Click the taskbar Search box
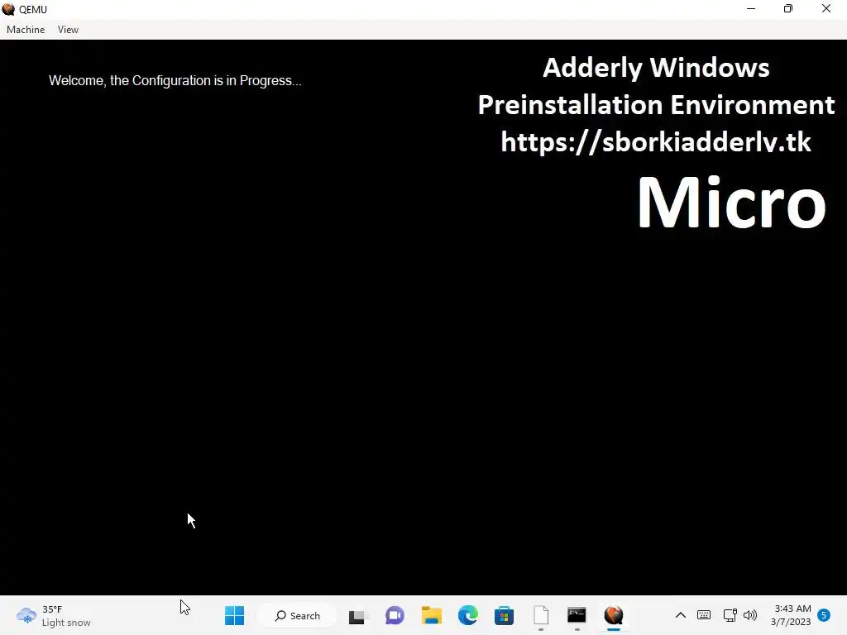The width and height of the screenshot is (847, 635). [297, 615]
